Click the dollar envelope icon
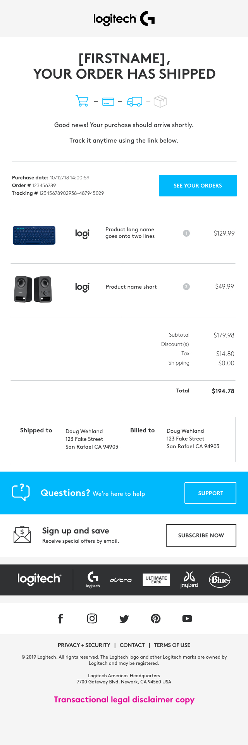The width and height of the screenshot is (248, 745). pos(22,535)
